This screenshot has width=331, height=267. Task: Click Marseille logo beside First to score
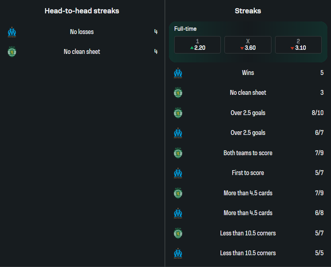[178, 173]
